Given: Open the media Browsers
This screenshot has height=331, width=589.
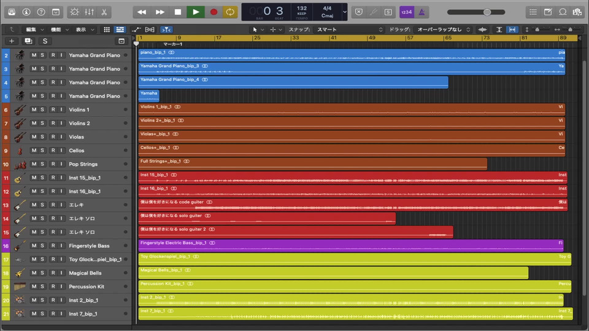Looking at the screenshot, I should (x=577, y=12).
